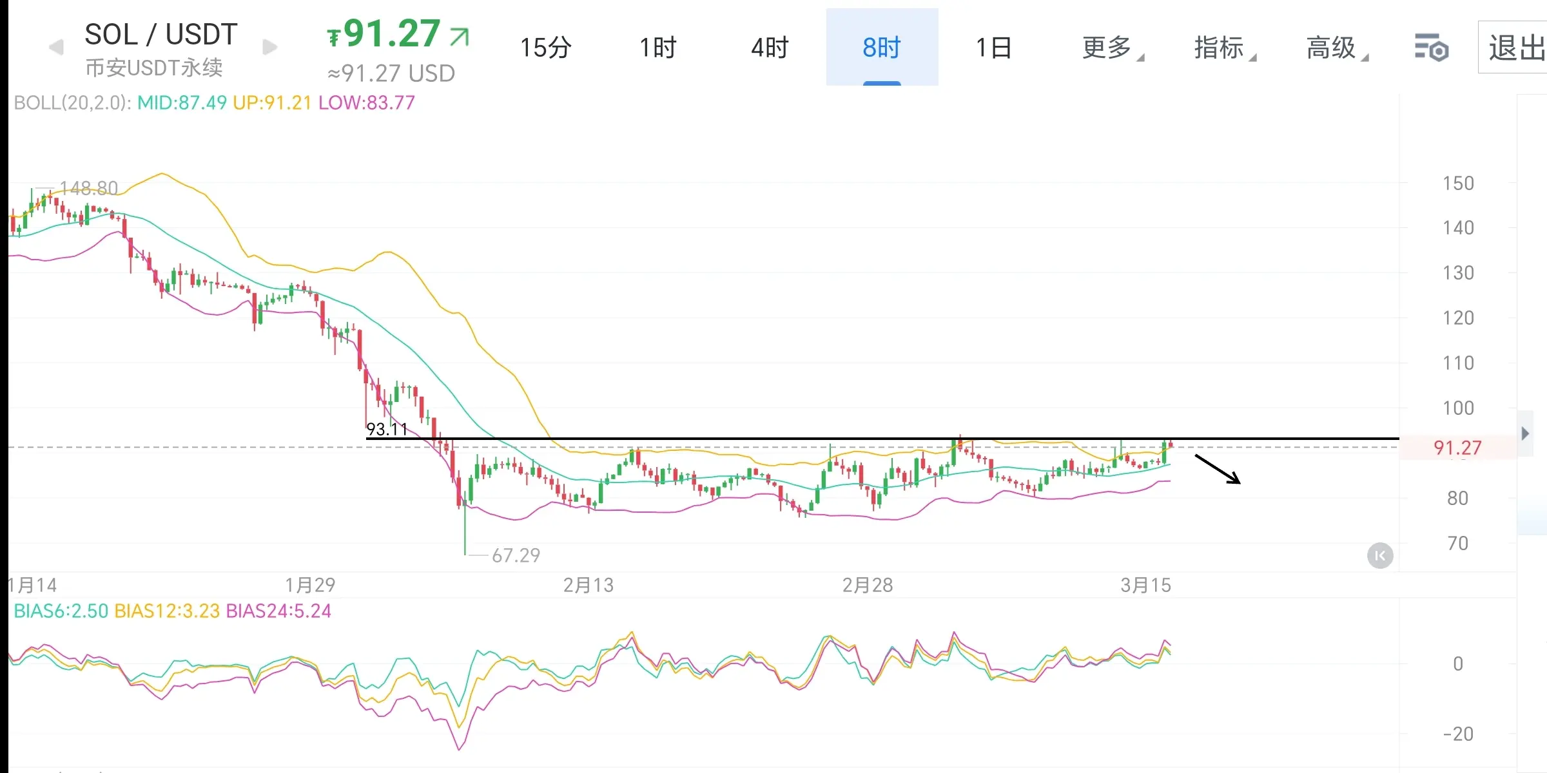Switch to 4时 timeframe
Image resolution: width=1547 pixels, height=773 pixels.
click(770, 48)
